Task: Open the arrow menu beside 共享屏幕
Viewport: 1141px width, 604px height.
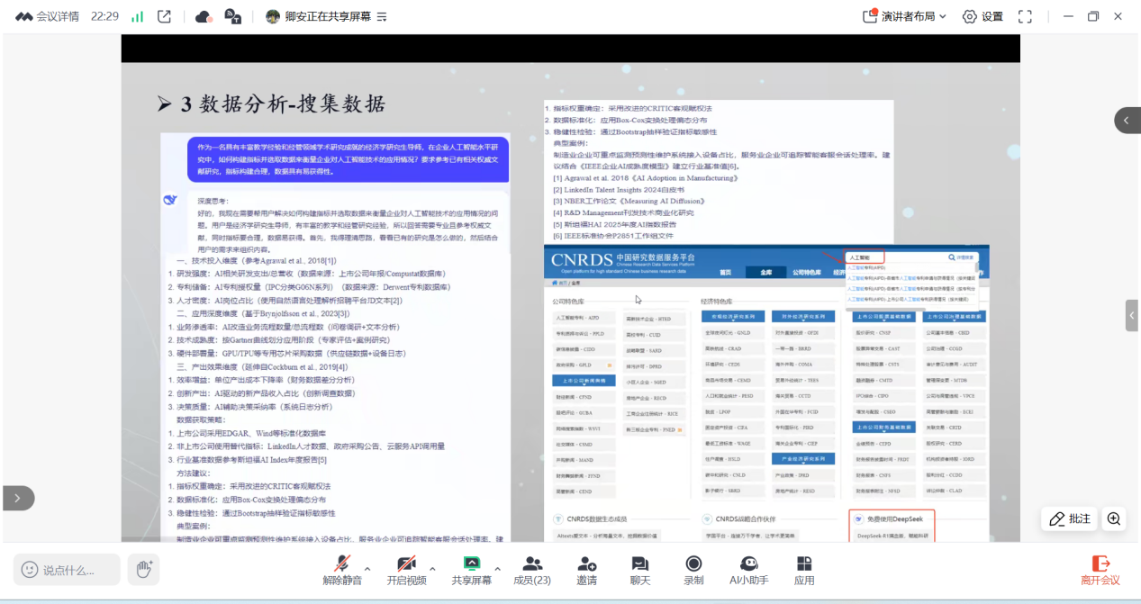Action: click(497, 569)
